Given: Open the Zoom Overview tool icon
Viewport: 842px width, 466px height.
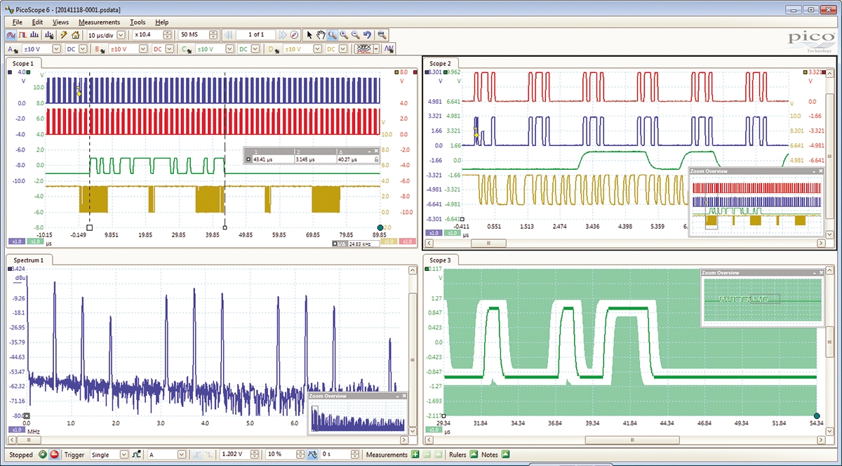Looking at the screenshot, I should tap(382, 34).
